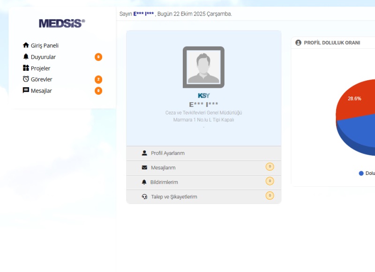Click the user profile avatar picture
The width and height of the screenshot is (375, 272).
coord(203,67)
